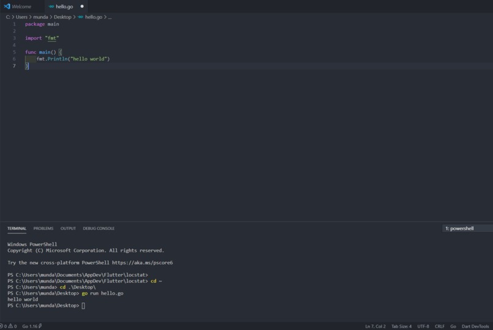Open the PROBLEMS panel tab

[x=43, y=229]
